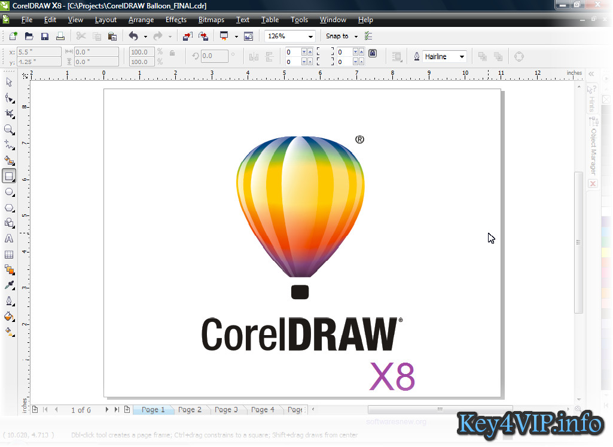Select the Interactive Fill tool
The image size is (613, 447).
click(9, 332)
